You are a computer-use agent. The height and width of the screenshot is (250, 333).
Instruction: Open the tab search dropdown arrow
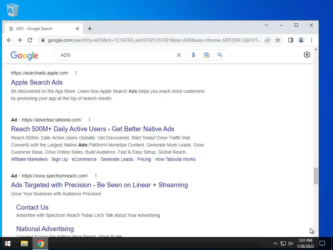pos(266,25)
